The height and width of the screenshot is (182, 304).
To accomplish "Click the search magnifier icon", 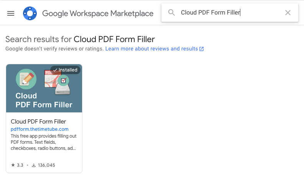I will pyautogui.click(x=171, y=13).
